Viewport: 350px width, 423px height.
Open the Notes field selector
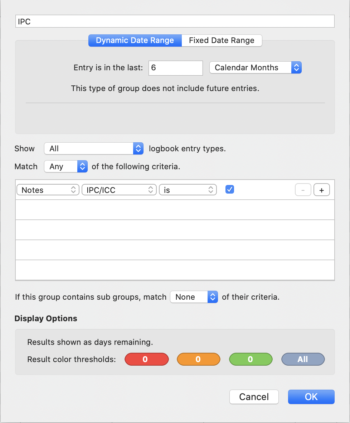pyautogui.click(x=48, y=190)
